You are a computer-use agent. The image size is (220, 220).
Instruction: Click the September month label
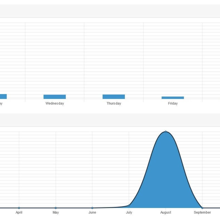[202, 212]
